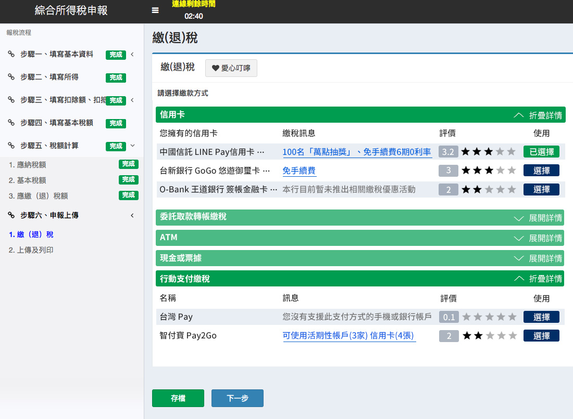Select O-Bank 王道銀行 card for payment
The image size is (573, 419).
(541, 189)
